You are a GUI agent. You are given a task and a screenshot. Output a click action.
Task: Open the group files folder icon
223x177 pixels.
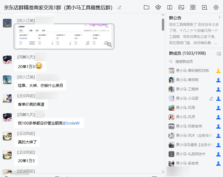click(147, 7)
